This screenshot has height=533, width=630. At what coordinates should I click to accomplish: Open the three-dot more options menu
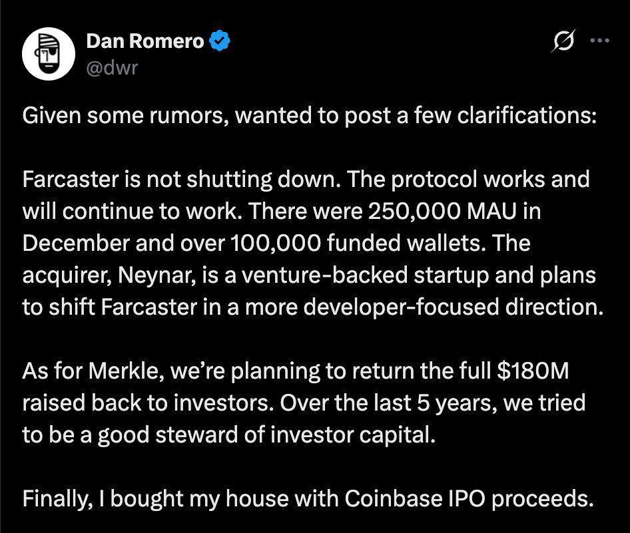[x=600, y=40]
